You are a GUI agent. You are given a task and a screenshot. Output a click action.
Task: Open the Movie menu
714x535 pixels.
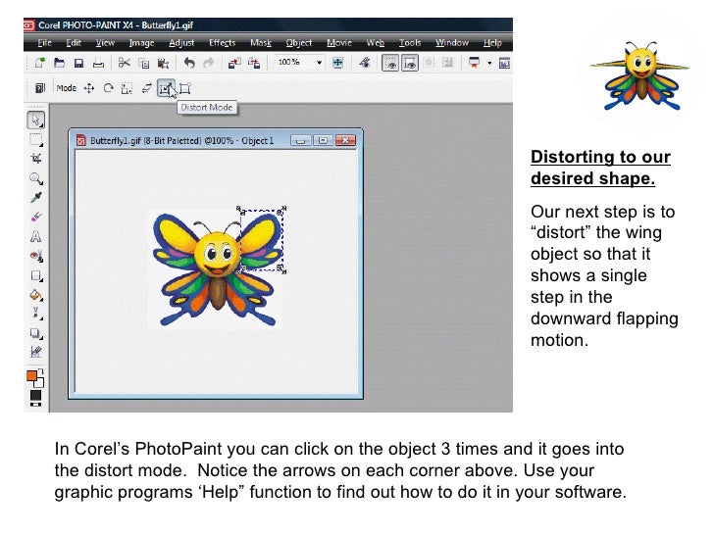click(x=339, y=43)
